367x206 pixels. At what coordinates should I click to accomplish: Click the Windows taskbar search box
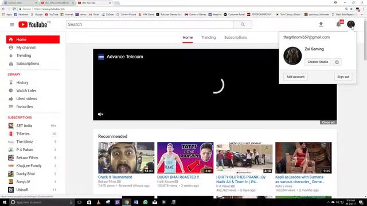(x=42, y=202)
